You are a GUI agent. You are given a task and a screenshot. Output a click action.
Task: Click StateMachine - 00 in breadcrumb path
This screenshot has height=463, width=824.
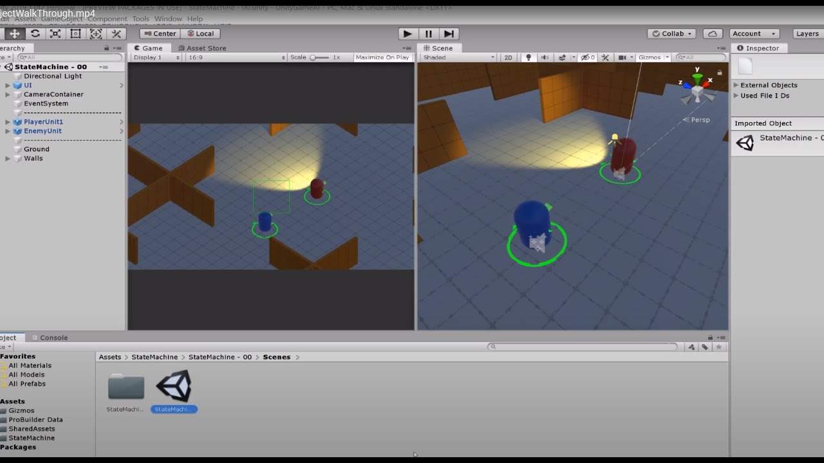point(220,357)
